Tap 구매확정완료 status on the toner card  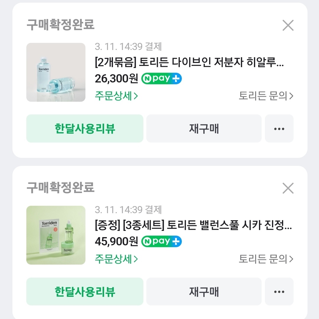click(61, 25)
